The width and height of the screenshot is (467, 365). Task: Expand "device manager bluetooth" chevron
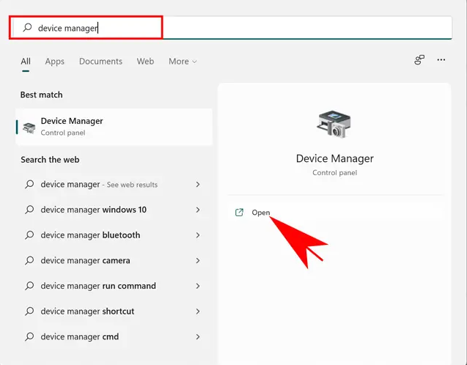click(198, 235)
